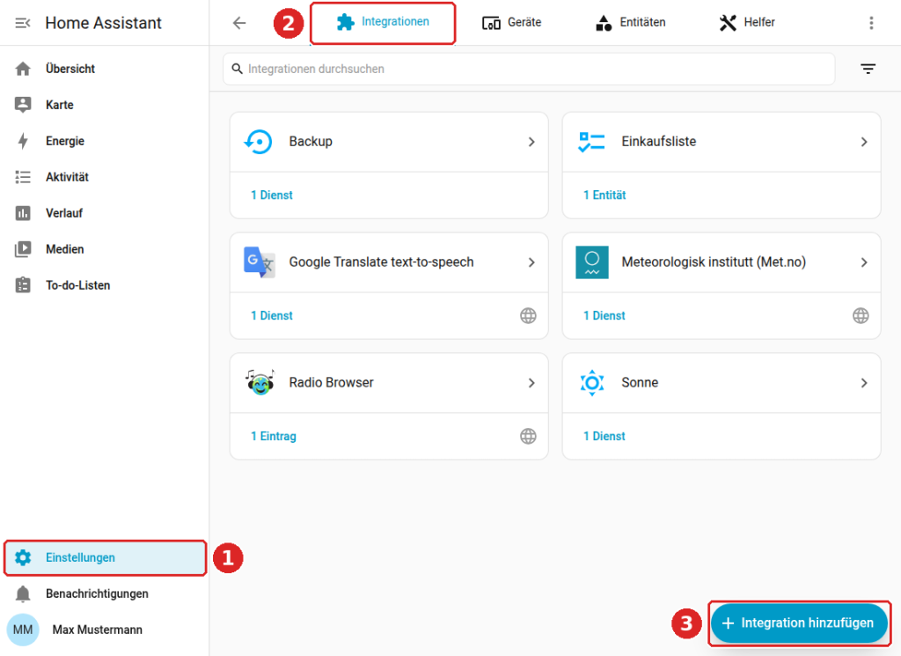Click the Einstellungen gear icon
The width and height of the screenshot is (901, 656).
tap(23, 557)
